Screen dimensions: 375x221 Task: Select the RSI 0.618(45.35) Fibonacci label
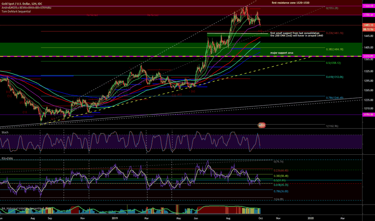click(x=281, y=185)
